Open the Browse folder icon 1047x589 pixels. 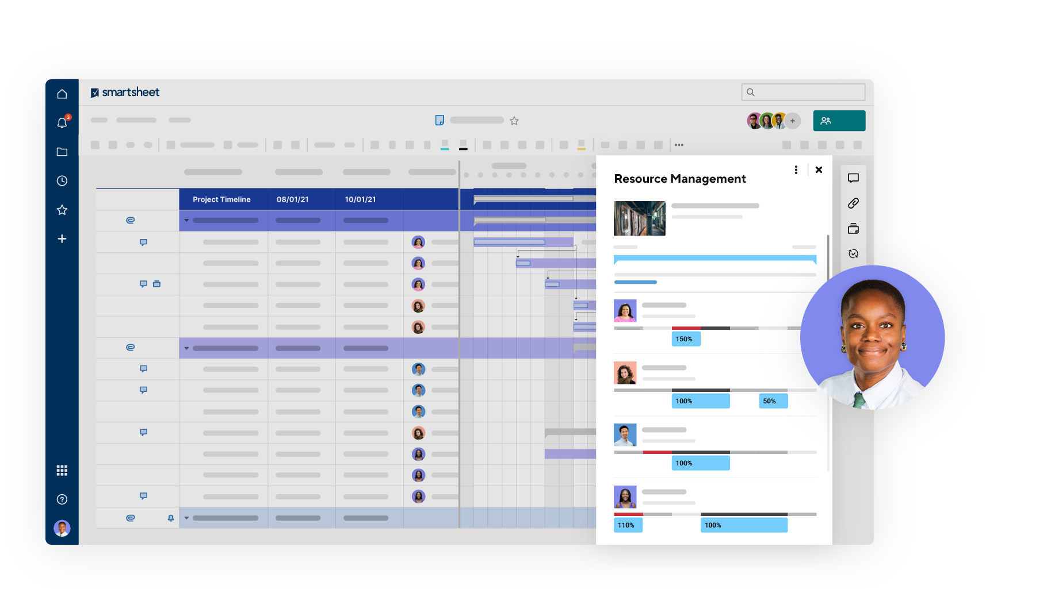[x=62, y=152]
